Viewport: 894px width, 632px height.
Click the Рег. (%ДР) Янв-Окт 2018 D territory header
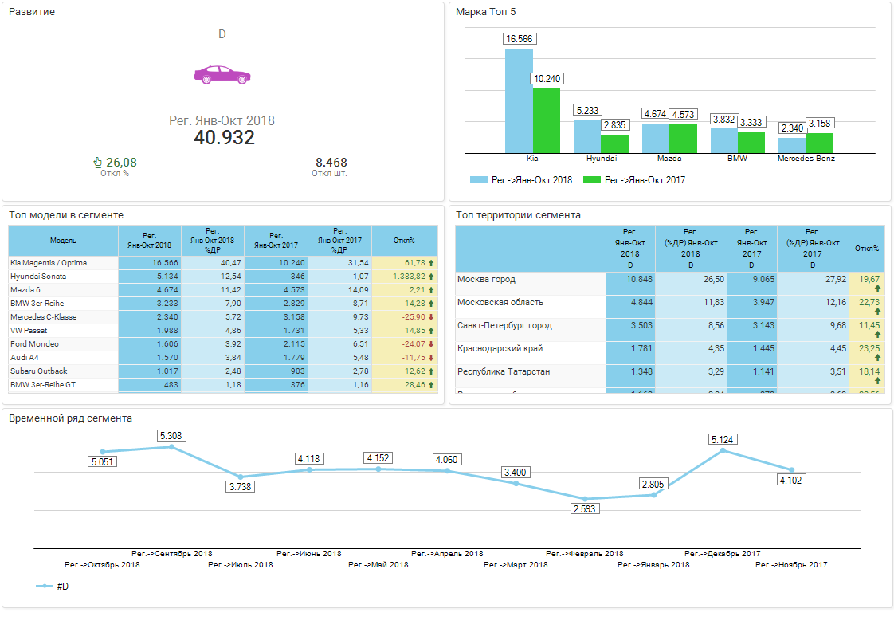(x=691, y=249)
